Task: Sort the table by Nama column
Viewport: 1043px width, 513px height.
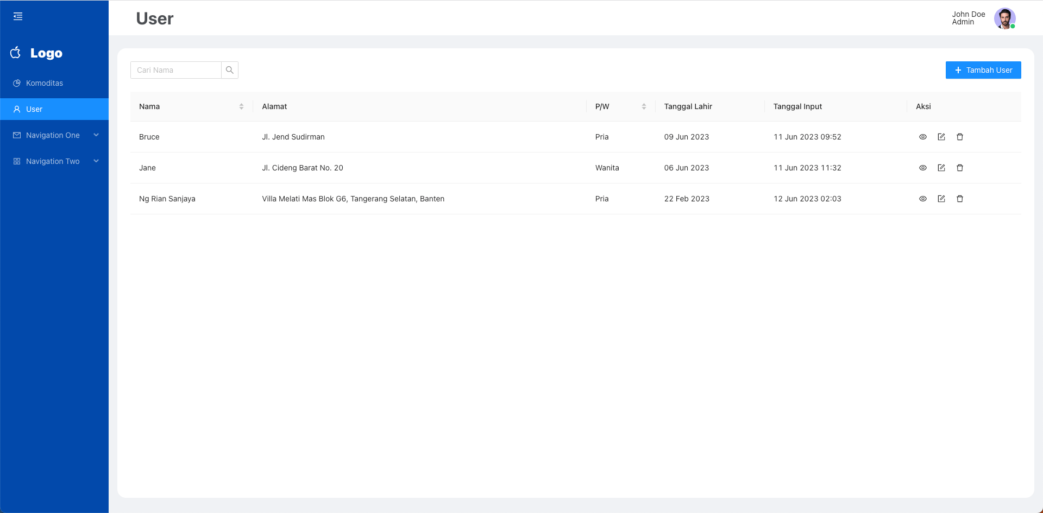Action: [x=241, y=106]
